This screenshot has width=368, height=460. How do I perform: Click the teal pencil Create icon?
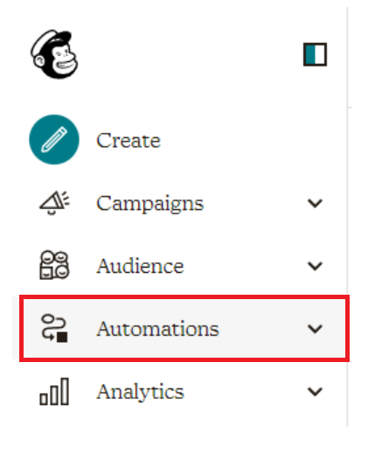pos(54,140)
